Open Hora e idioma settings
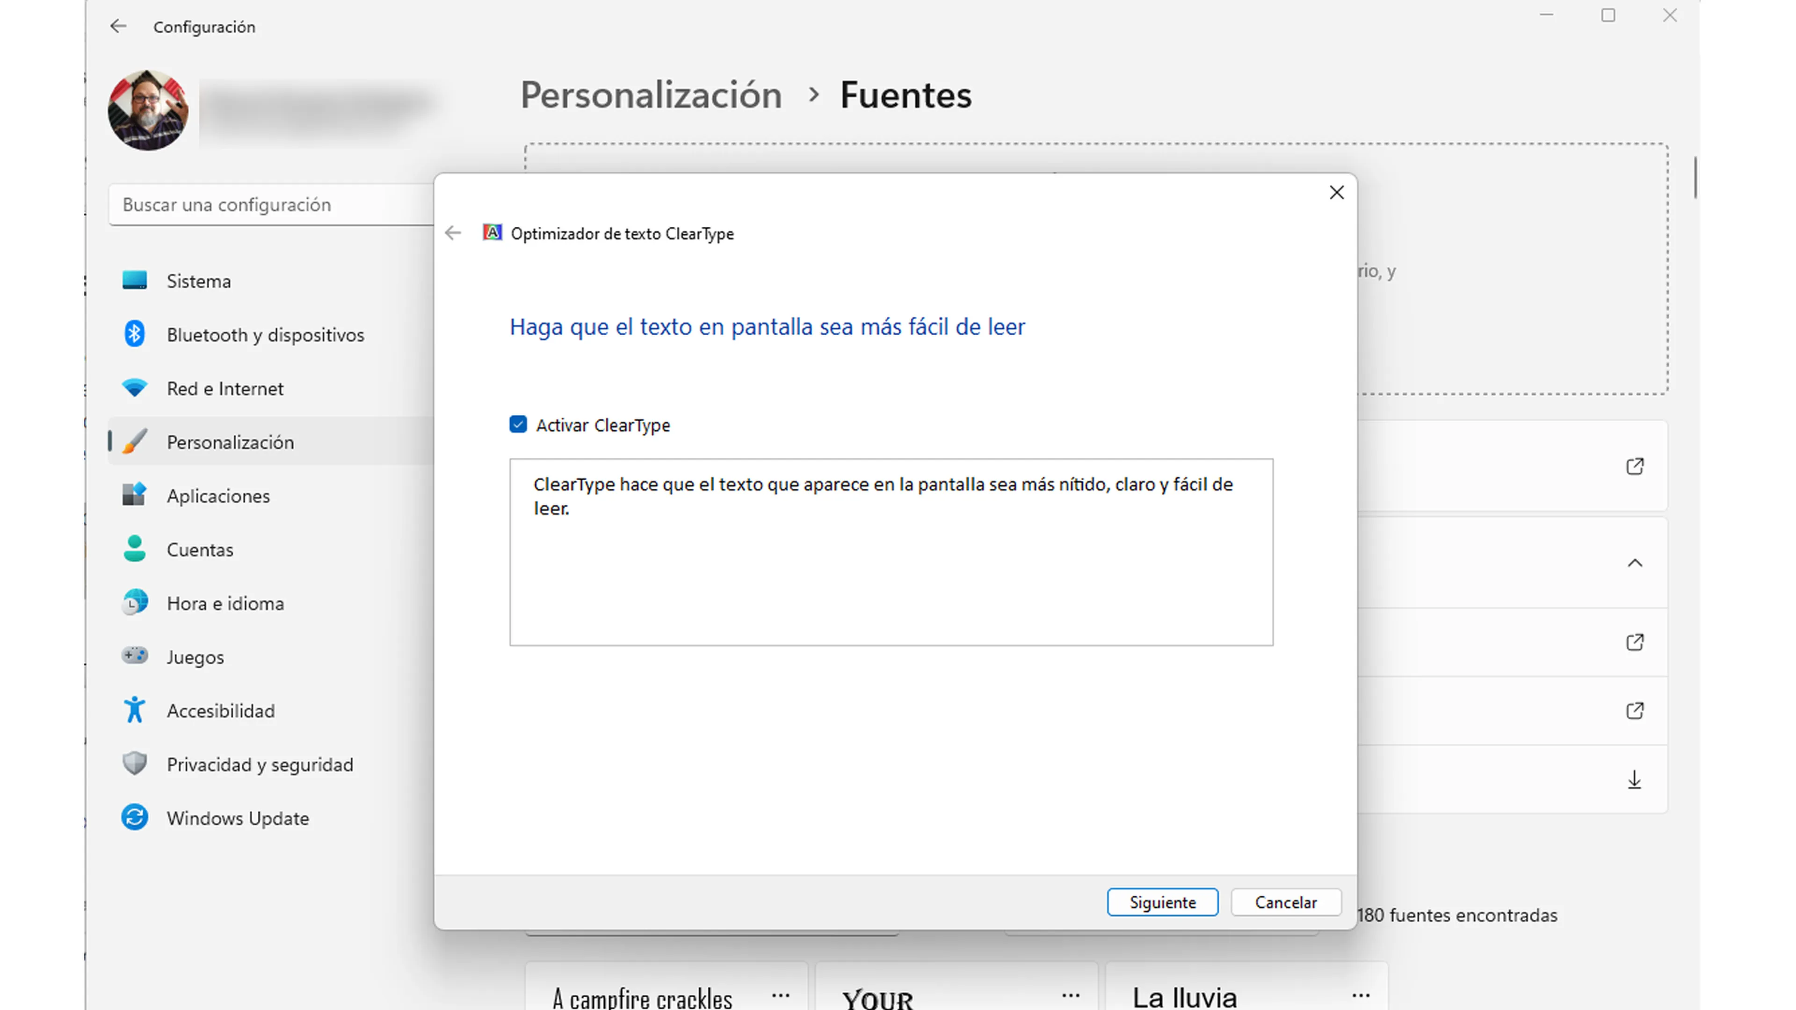The width and height of the screenshot is (1796, 1010). point(270,602)
